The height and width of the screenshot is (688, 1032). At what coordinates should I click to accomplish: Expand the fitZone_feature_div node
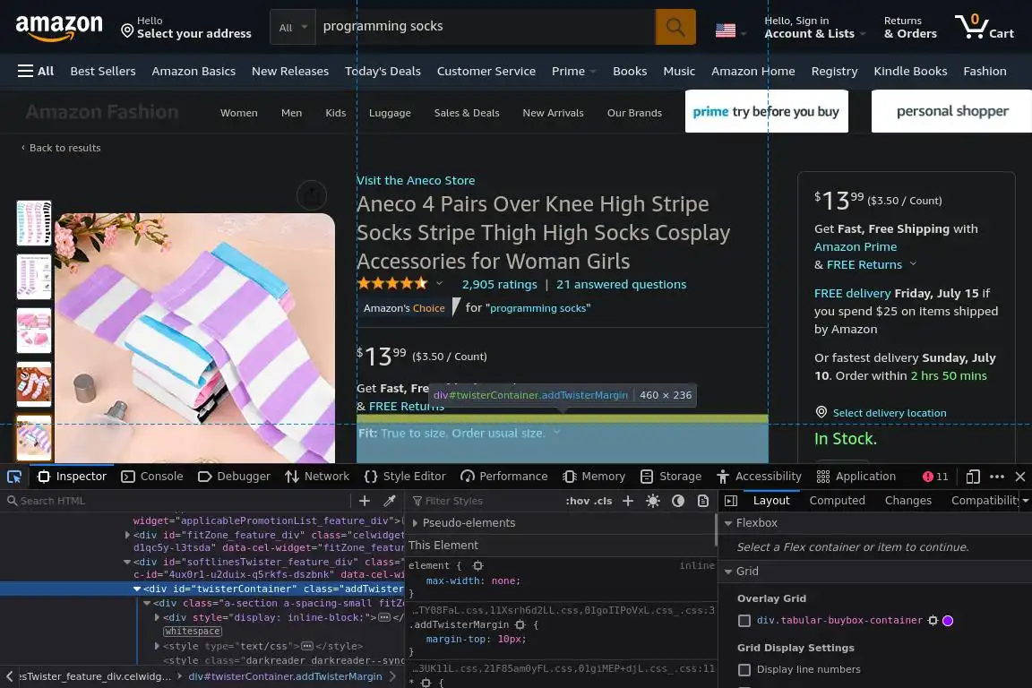pyautogui.click(x=127, y=535)
